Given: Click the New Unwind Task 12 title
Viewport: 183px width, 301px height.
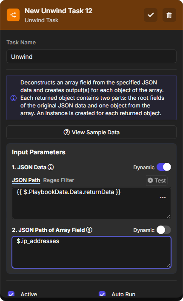Looking at the screenshot, I should coord(58,11).
